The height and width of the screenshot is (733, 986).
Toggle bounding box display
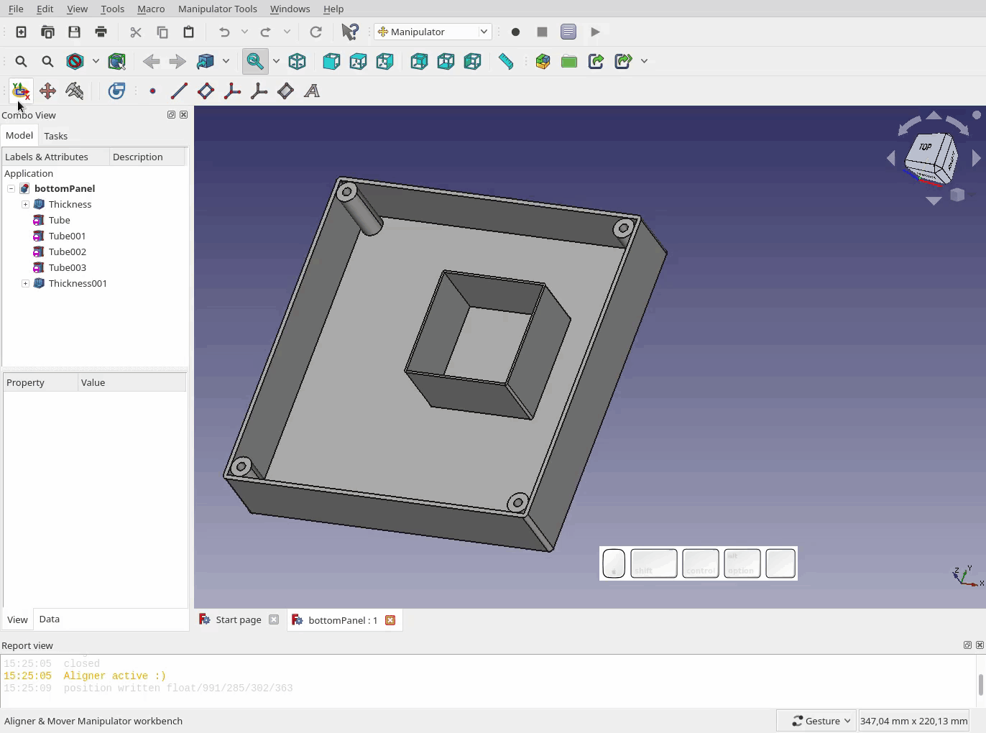click(116, 61)
